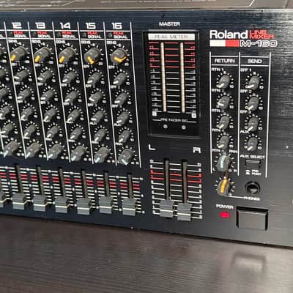Adjust channel 16 EFF 2 knob
The width and height of the screenshot is (293, 293).
pos(122,99)
